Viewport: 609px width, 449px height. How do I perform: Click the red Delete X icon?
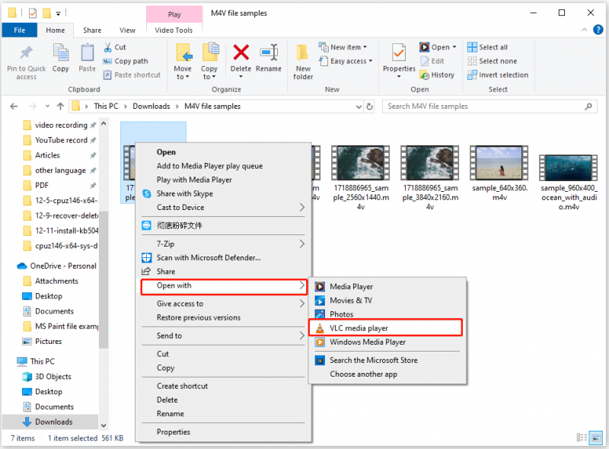tap(241, 53)
